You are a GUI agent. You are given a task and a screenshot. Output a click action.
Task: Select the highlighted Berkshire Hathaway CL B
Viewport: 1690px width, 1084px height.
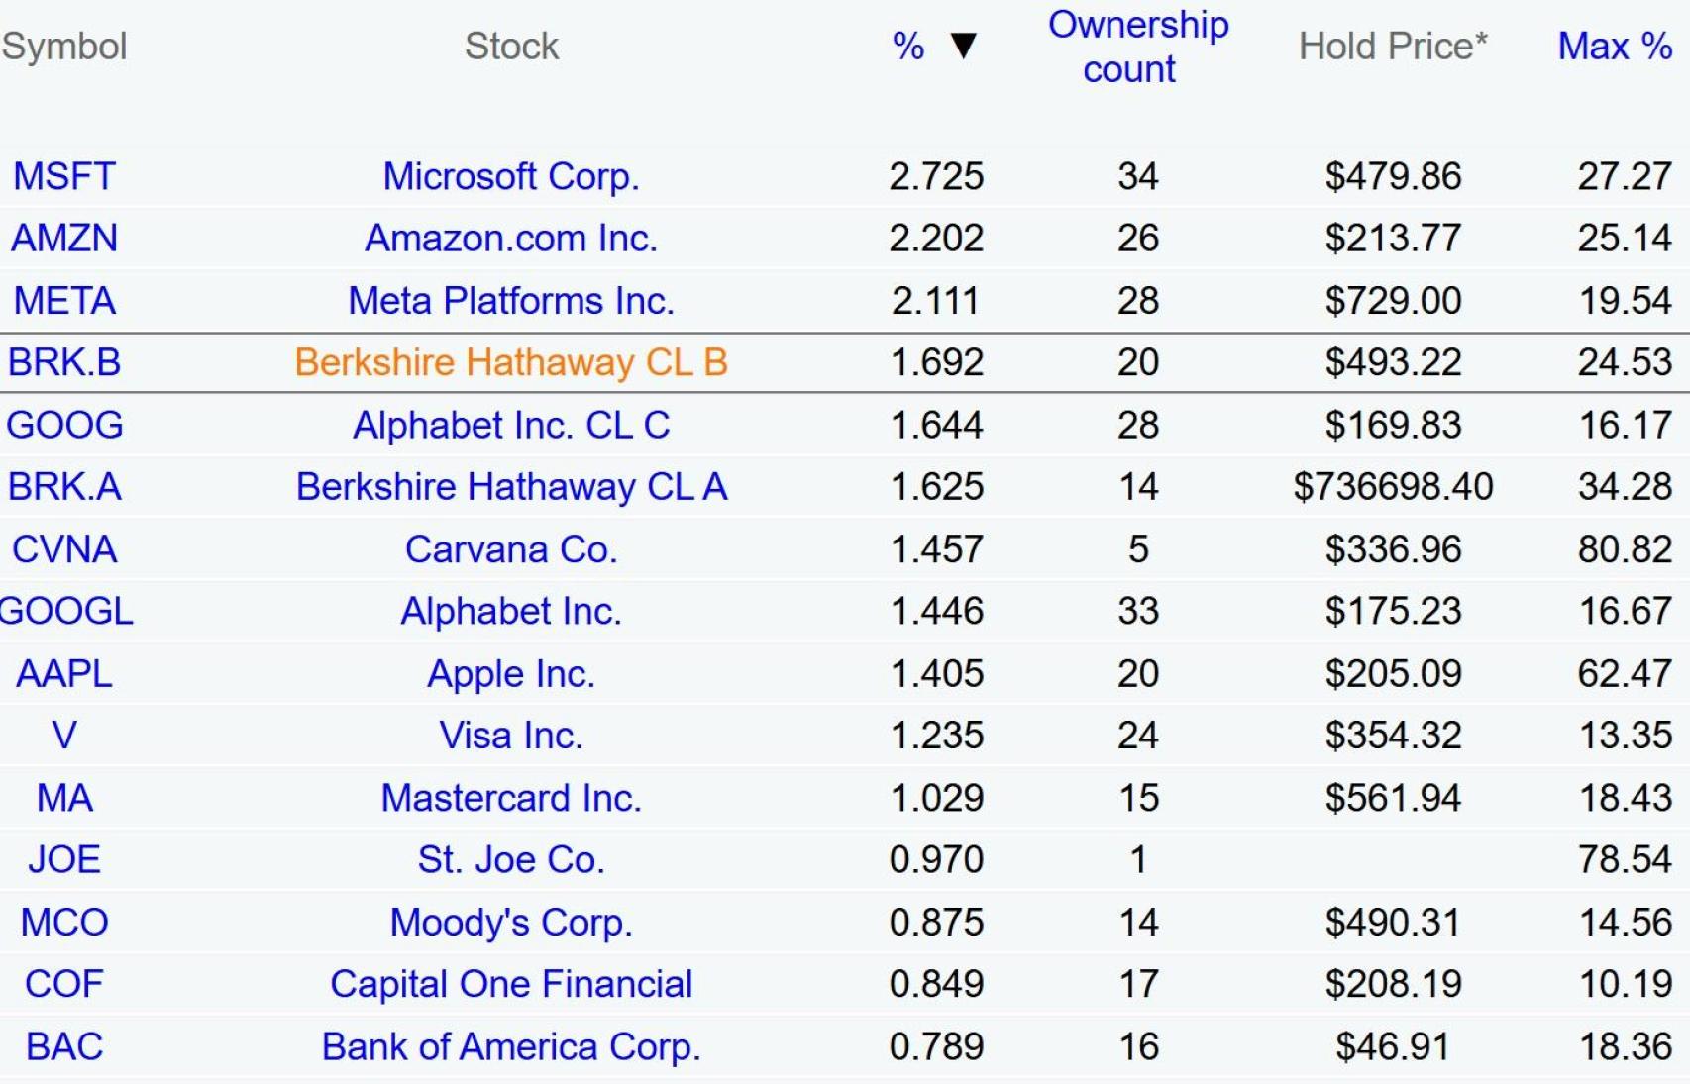(511, 362)
